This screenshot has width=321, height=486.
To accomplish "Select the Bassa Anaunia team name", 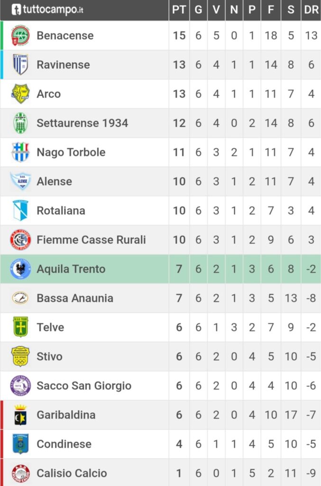I will pyautogui.click(x=75, y=298).
